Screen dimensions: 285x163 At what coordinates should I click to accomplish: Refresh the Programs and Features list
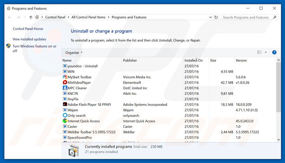click(x=216, y=17)
